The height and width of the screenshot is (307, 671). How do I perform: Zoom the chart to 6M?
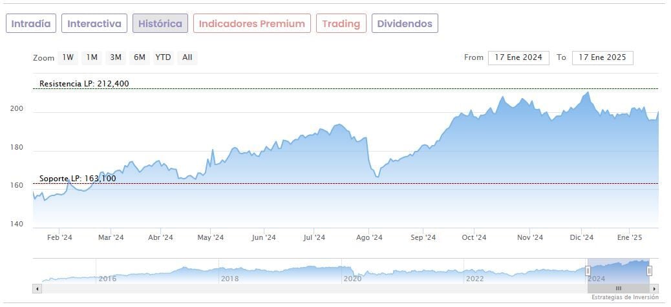point(139,57)
